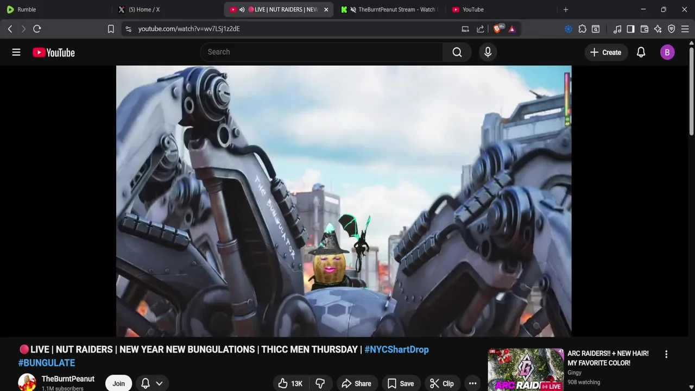Open TheBurntPeanut channel avatar
The height and width of the screenshot is (391, 695).
[27, 383]
